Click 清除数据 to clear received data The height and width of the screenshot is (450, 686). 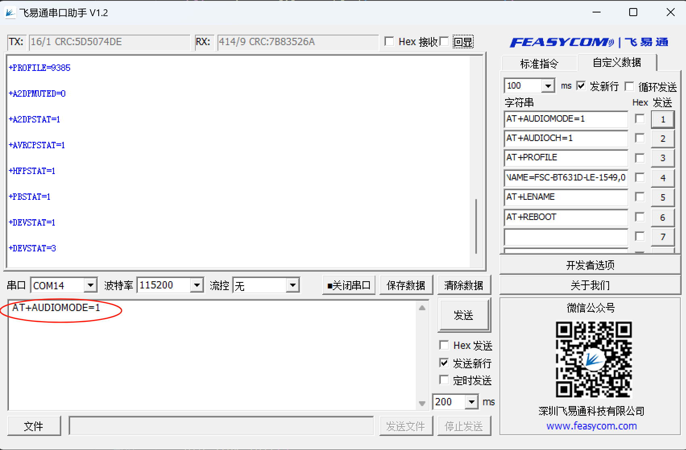[x=464, y=285]
